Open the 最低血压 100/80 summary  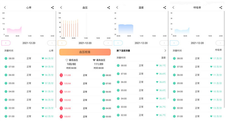pyautogui.click(x=71, y=64)
